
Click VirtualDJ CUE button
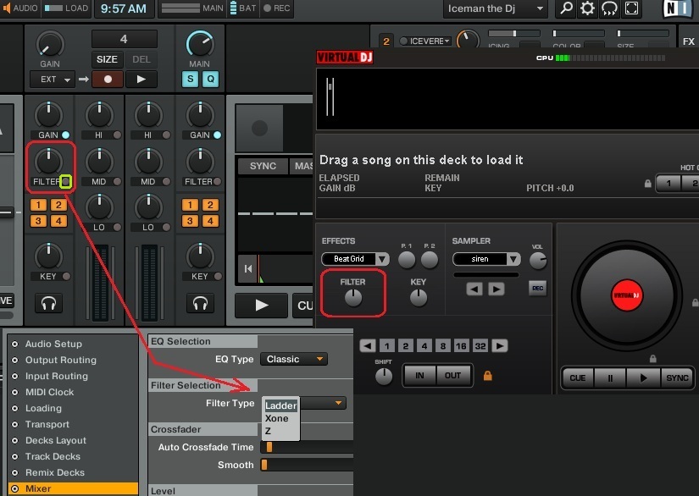pos(578,378)
